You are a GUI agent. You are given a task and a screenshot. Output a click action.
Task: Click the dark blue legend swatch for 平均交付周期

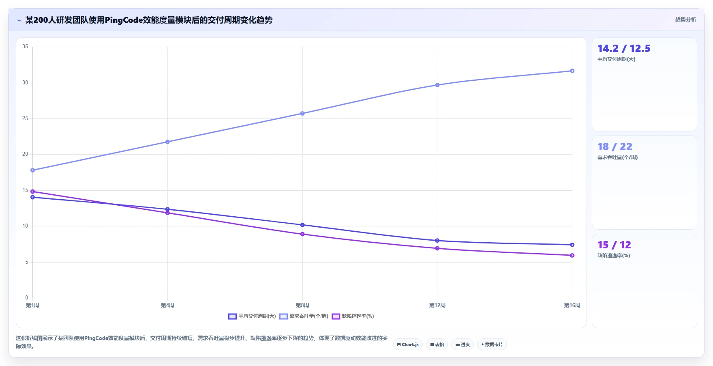pyautogui.click(x=232, y=316)
